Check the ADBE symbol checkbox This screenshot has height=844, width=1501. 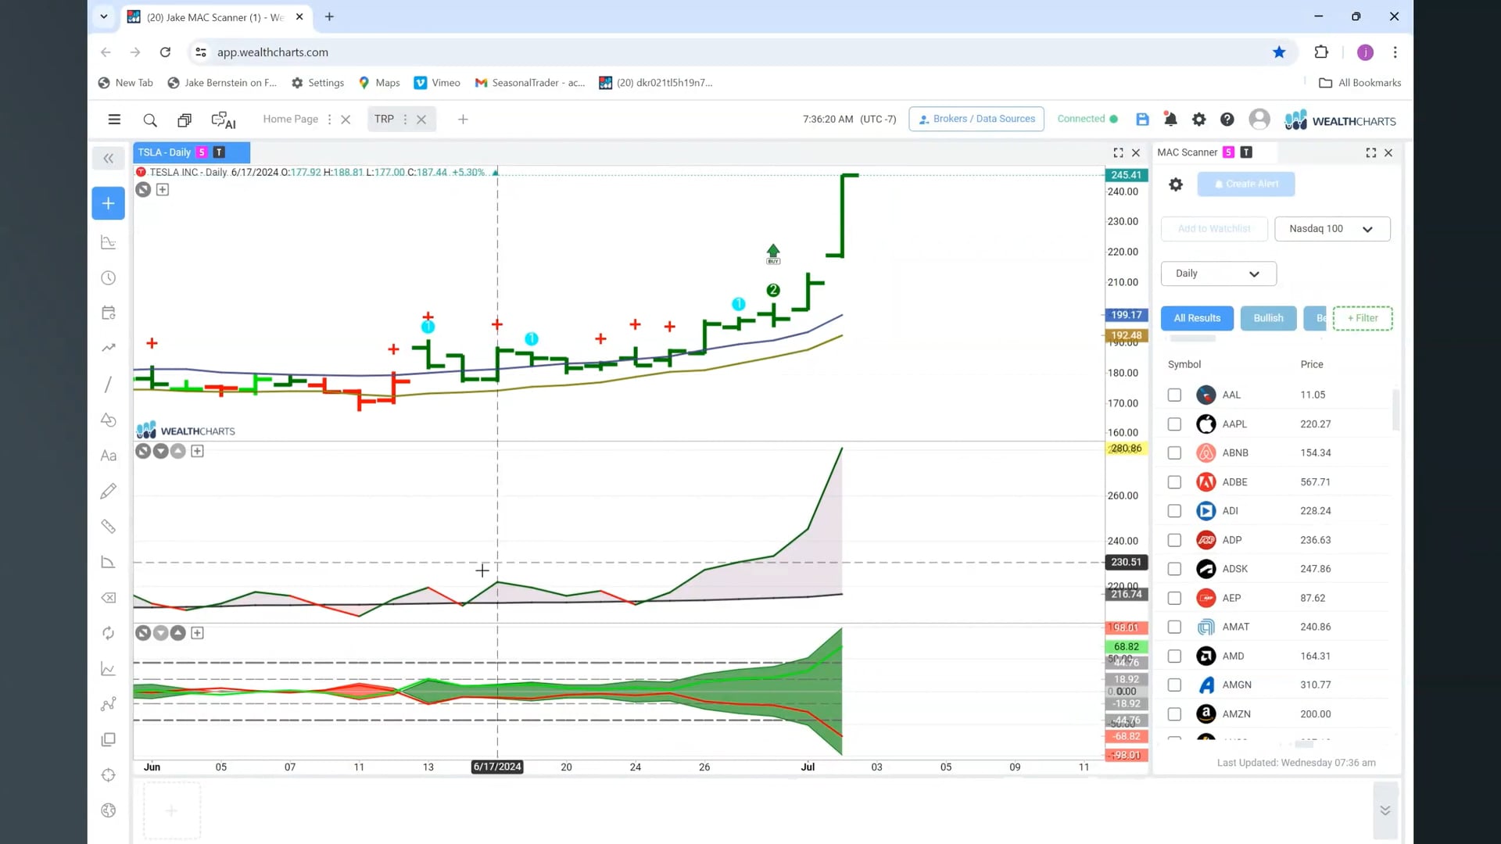pos(1174,482)
